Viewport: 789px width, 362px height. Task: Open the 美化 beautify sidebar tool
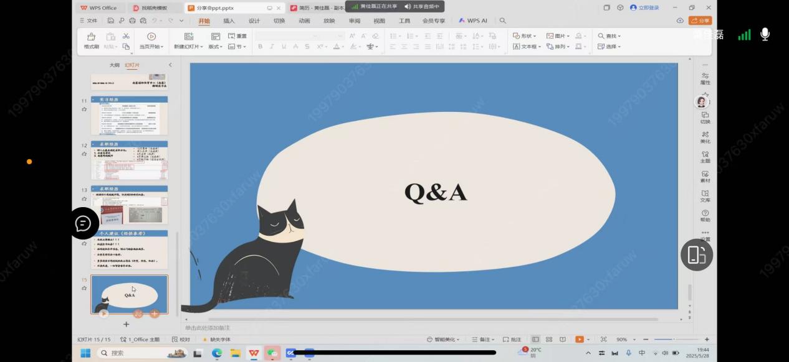coord(705,136)
